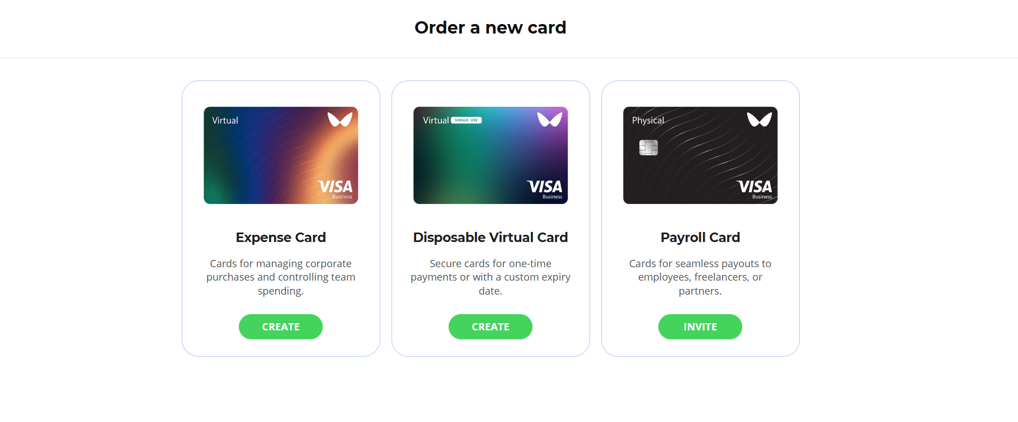Image resolution: width=1018 pixels, height=422 pixels.
Task: Invite for a Payroll Card
Action: [700, 327]
